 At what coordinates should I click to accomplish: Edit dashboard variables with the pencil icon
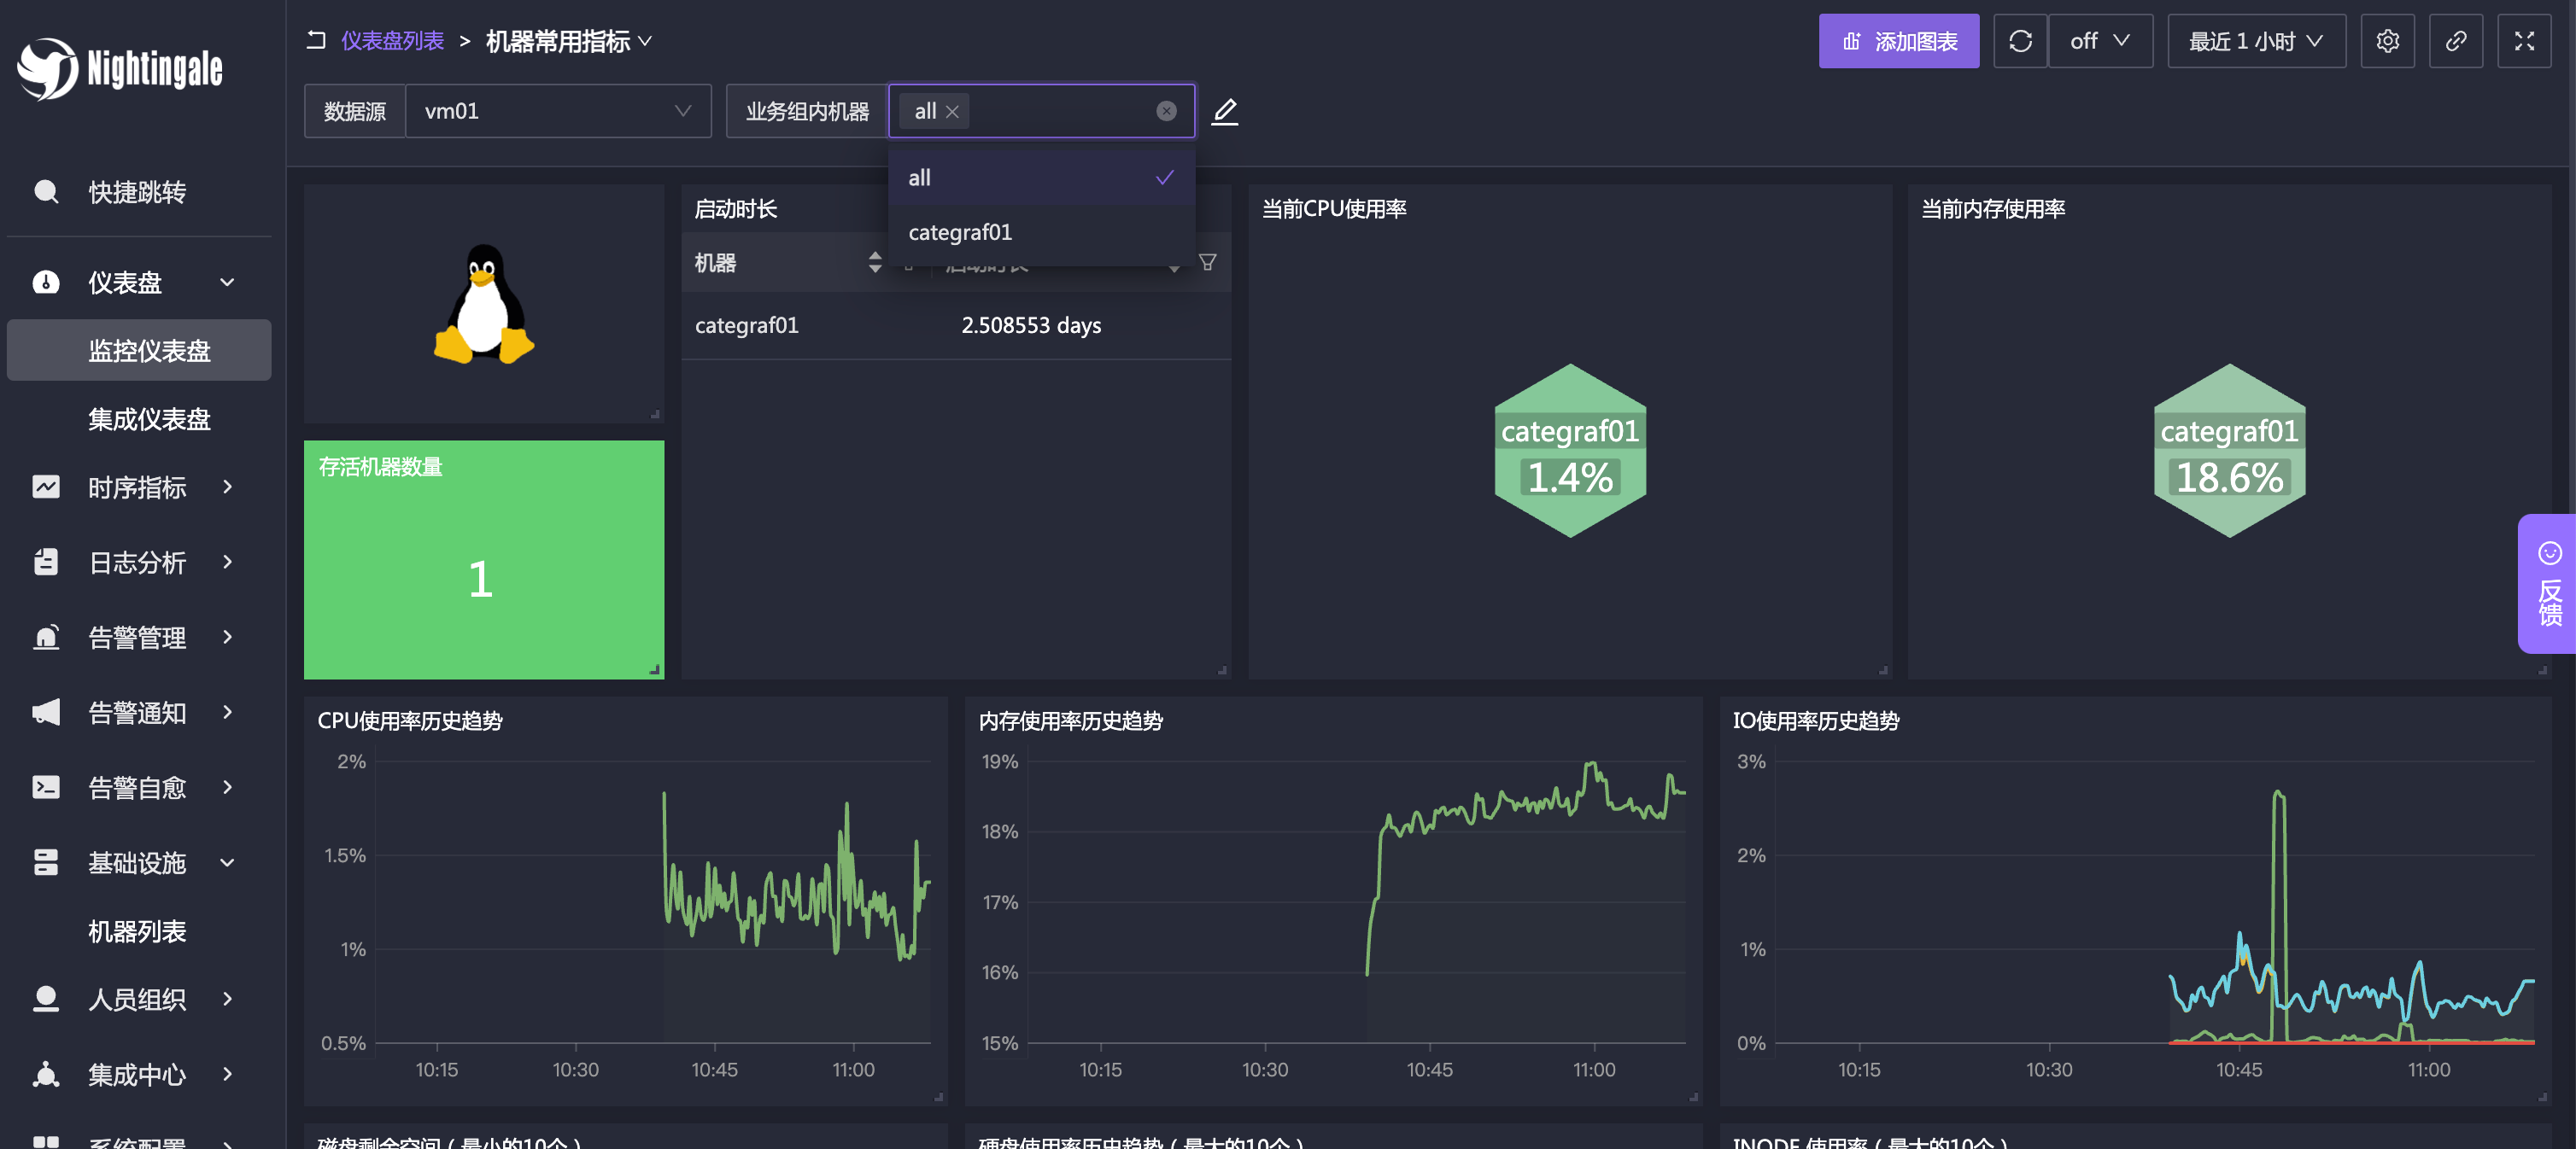1225,111
